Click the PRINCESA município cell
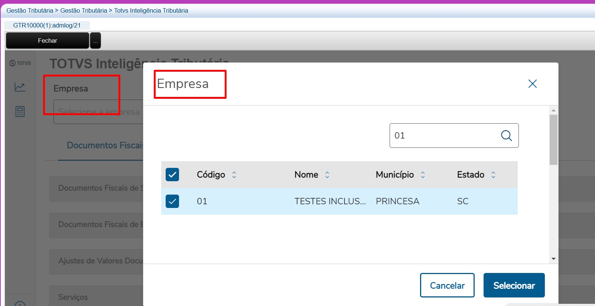 397,201
